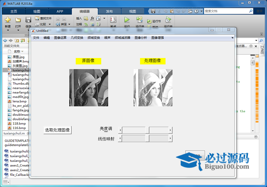Click the Open (打开) folder icon
Viewport: 267px width, 187px height.
pos(18,20)
